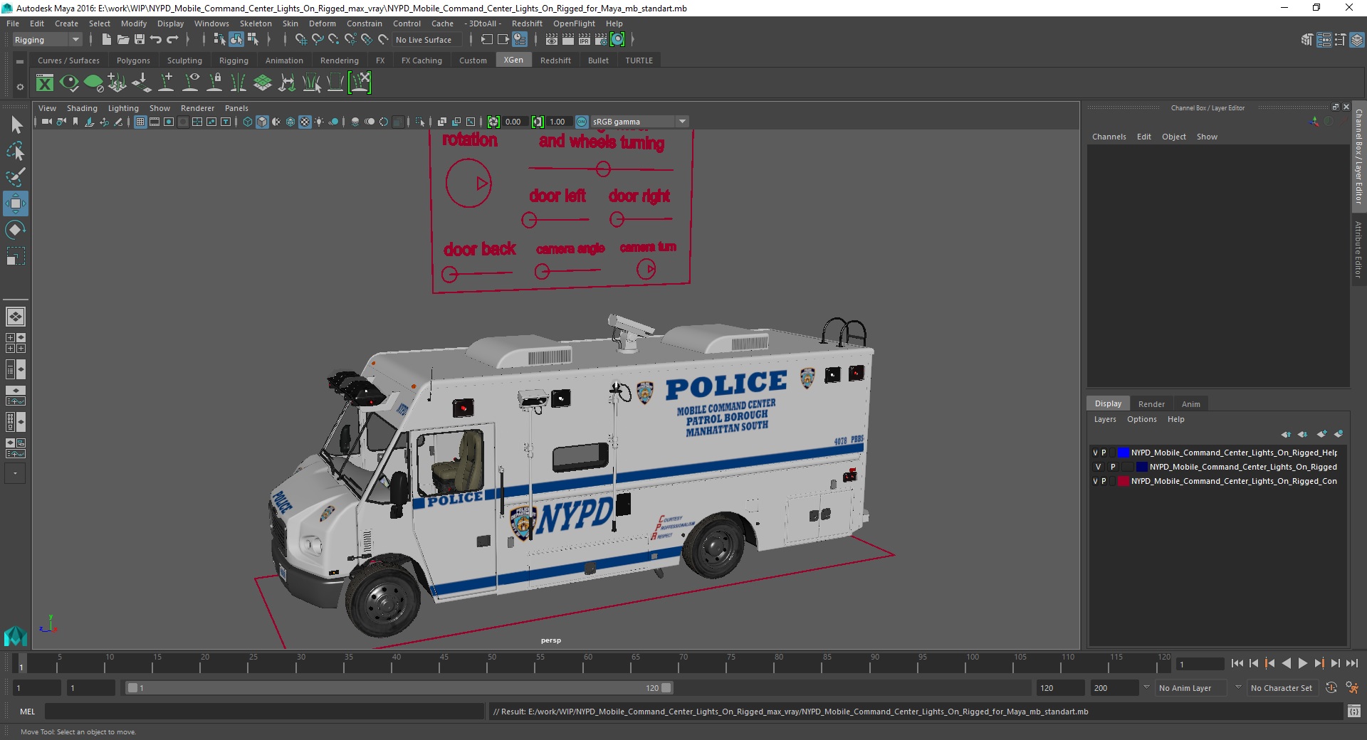Activate the Move tool
The image size is (1367, 740).
16,203
